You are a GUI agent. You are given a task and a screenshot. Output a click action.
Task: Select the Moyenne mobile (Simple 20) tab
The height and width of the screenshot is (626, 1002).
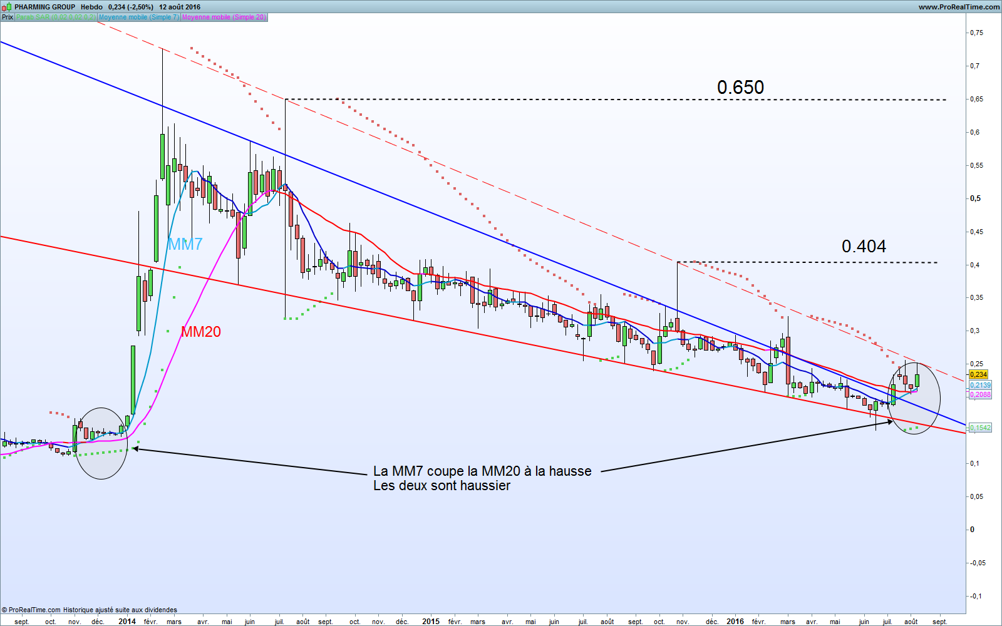(224, 17)
